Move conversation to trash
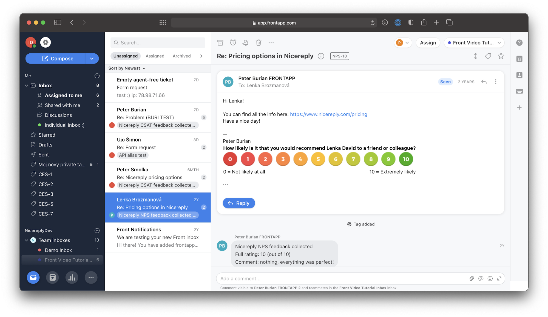The width and height of the screenshot is (548, 317). point(259,42)
